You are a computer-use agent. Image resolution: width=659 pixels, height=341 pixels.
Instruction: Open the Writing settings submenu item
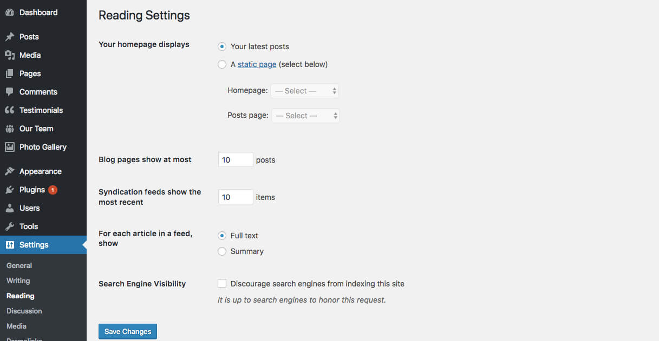point(18,280)
